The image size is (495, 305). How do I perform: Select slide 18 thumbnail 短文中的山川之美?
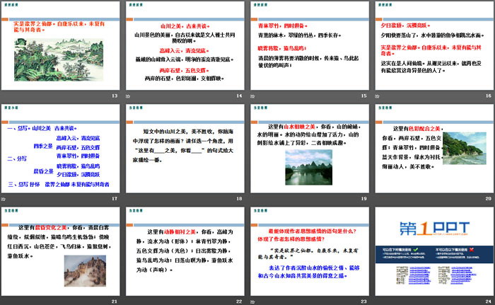point(185,149)
